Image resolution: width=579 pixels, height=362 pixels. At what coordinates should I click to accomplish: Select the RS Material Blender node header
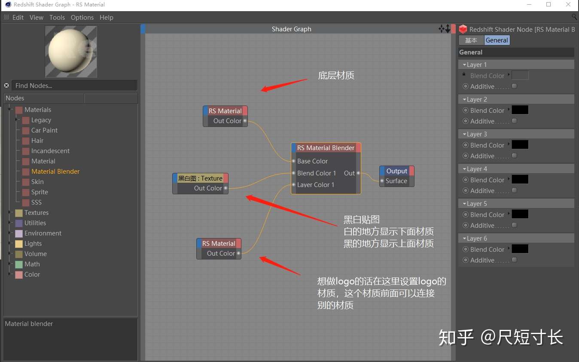[326, 148]
